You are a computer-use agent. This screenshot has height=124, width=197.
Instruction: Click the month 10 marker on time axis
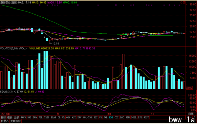tap(109, 114)
